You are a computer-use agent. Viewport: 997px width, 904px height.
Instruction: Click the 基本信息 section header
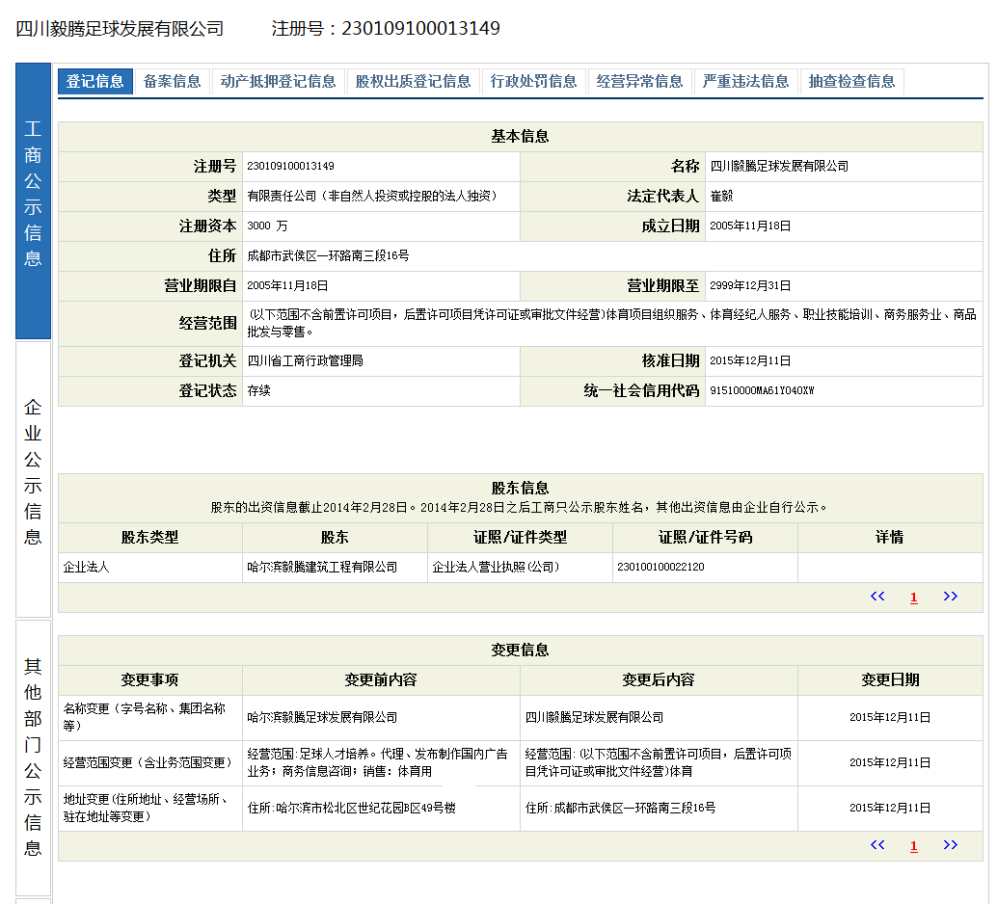(520, 136)
